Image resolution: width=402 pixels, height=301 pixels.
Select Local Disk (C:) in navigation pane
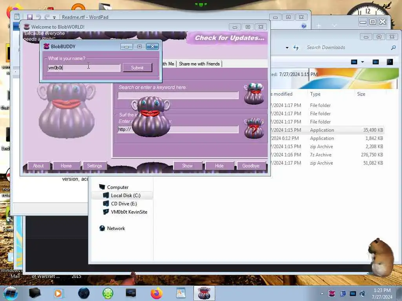click(125, 195)
